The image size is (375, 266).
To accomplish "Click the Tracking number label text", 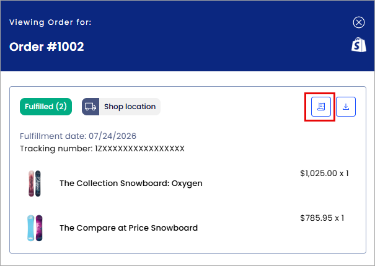I will point(56,149).
